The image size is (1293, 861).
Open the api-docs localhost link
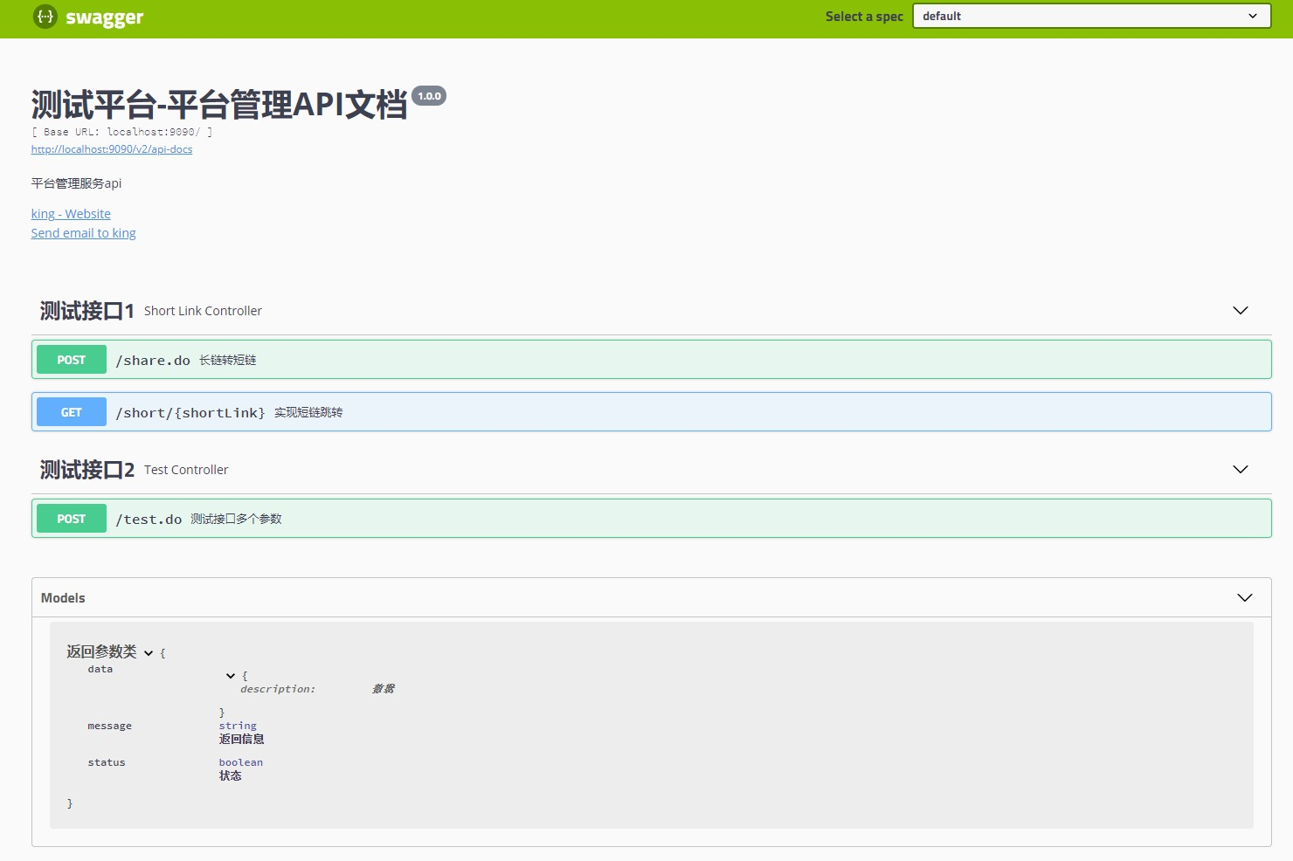coord(111,149)
